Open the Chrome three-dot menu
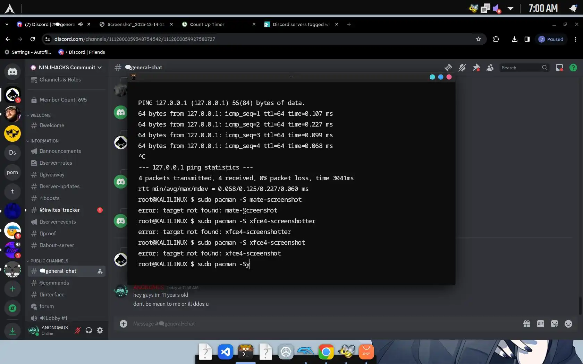Screen dimensions: 583x364 click(x=575, y=39)
